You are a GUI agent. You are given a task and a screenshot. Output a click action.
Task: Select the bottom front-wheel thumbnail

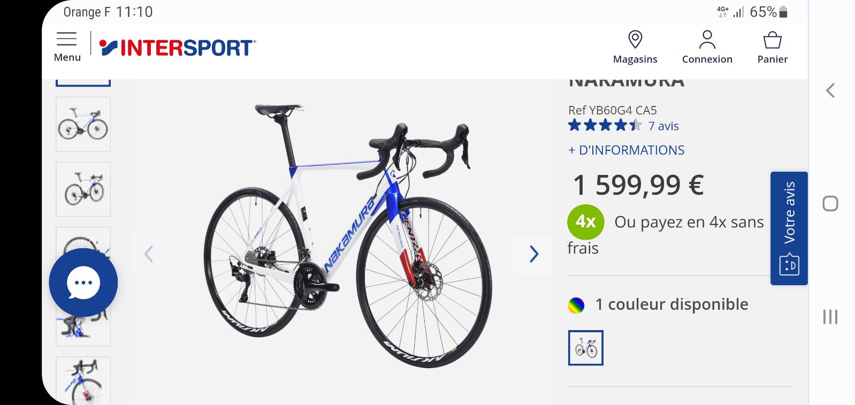83,380
